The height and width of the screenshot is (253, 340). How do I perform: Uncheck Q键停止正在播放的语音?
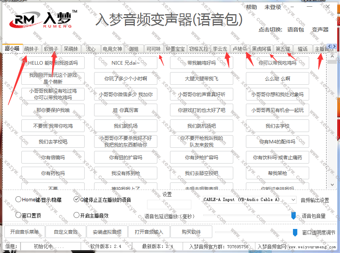[x=77, y=199]
